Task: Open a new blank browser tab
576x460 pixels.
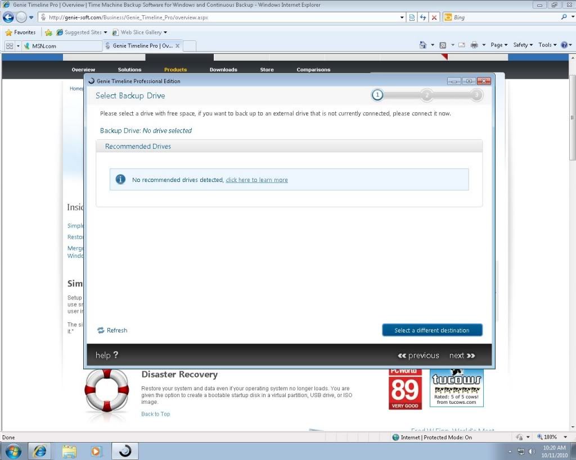Action: (x=189, y=46)
